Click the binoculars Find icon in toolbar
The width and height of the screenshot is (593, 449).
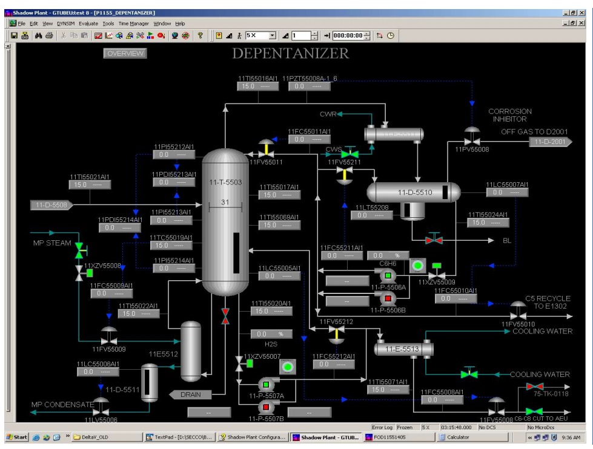[38, 36]
